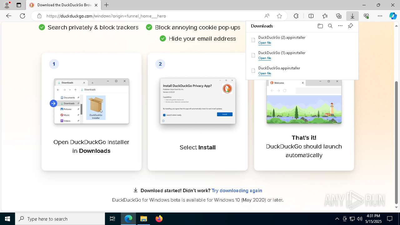Open Favorites list icon
The height and width of the screenshot is (225, 400).
(x=325, y=16)
